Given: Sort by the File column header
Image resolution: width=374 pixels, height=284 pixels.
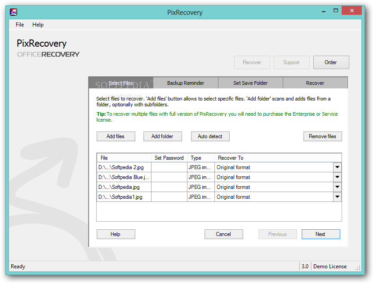Looking at the screenshot, I should [x=124, y=158].
